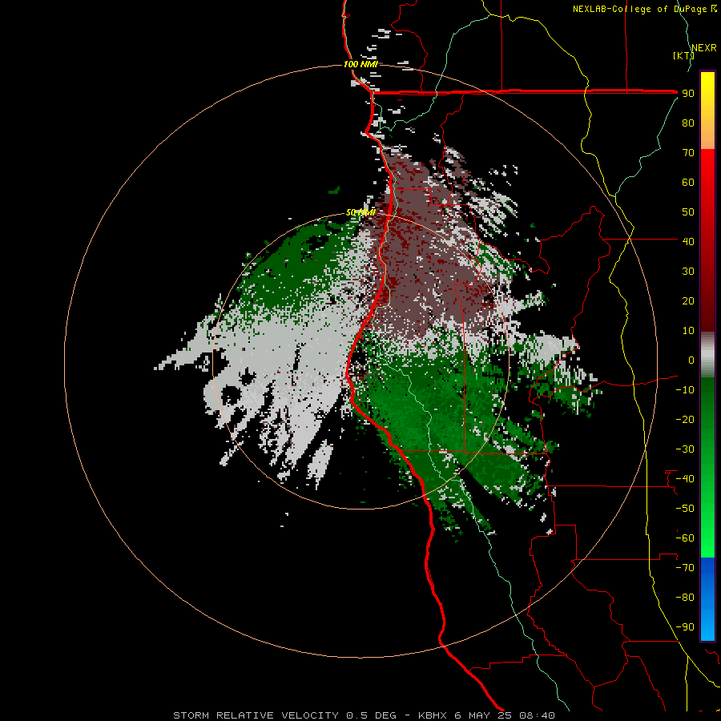Click the 60 knot scale value
Image resolution: width=721 pixels, height=721 pixels.
[x=688, y=183]
